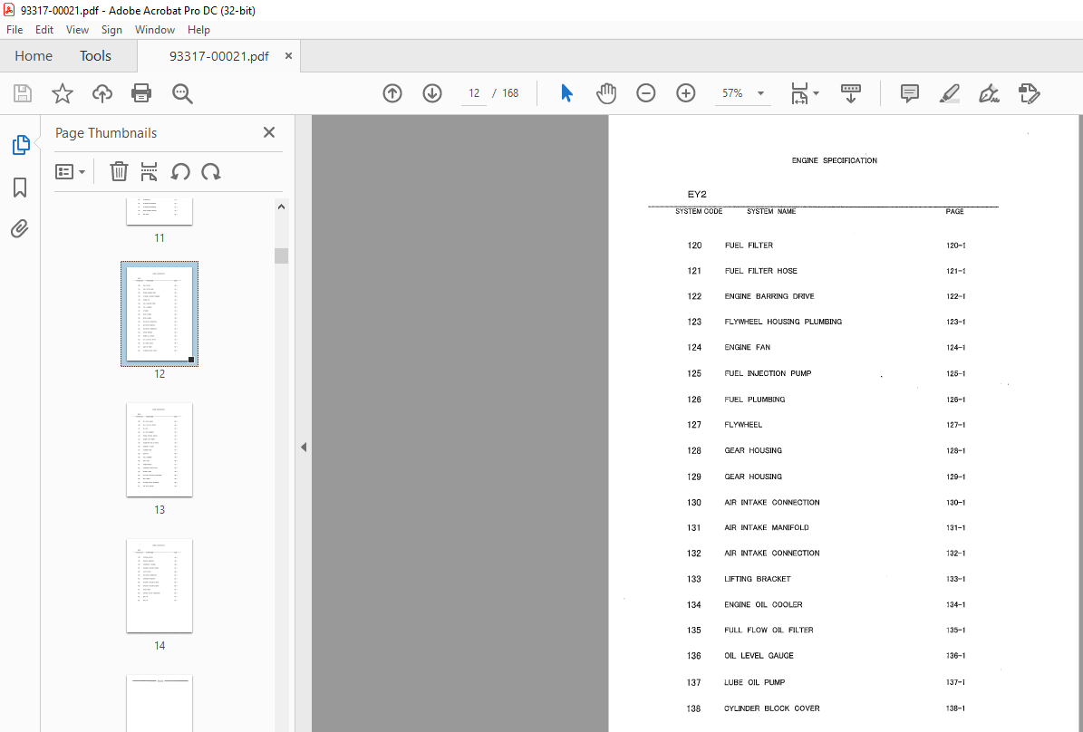
Task: Open the Attachments paperclip icon
Action: coord(19,228)
